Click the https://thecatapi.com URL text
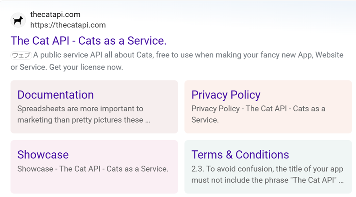356x197 pixels. (68, 25)
